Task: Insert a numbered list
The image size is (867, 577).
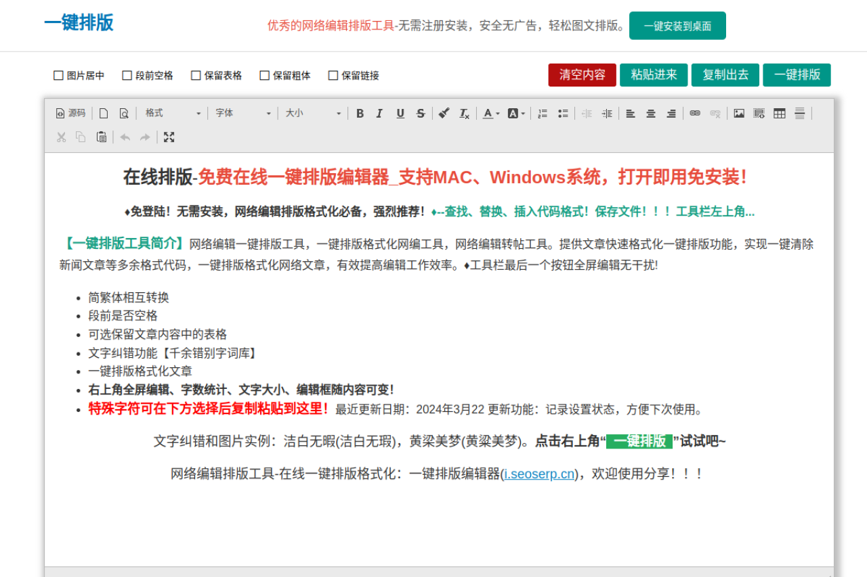Action: (543, 113)
